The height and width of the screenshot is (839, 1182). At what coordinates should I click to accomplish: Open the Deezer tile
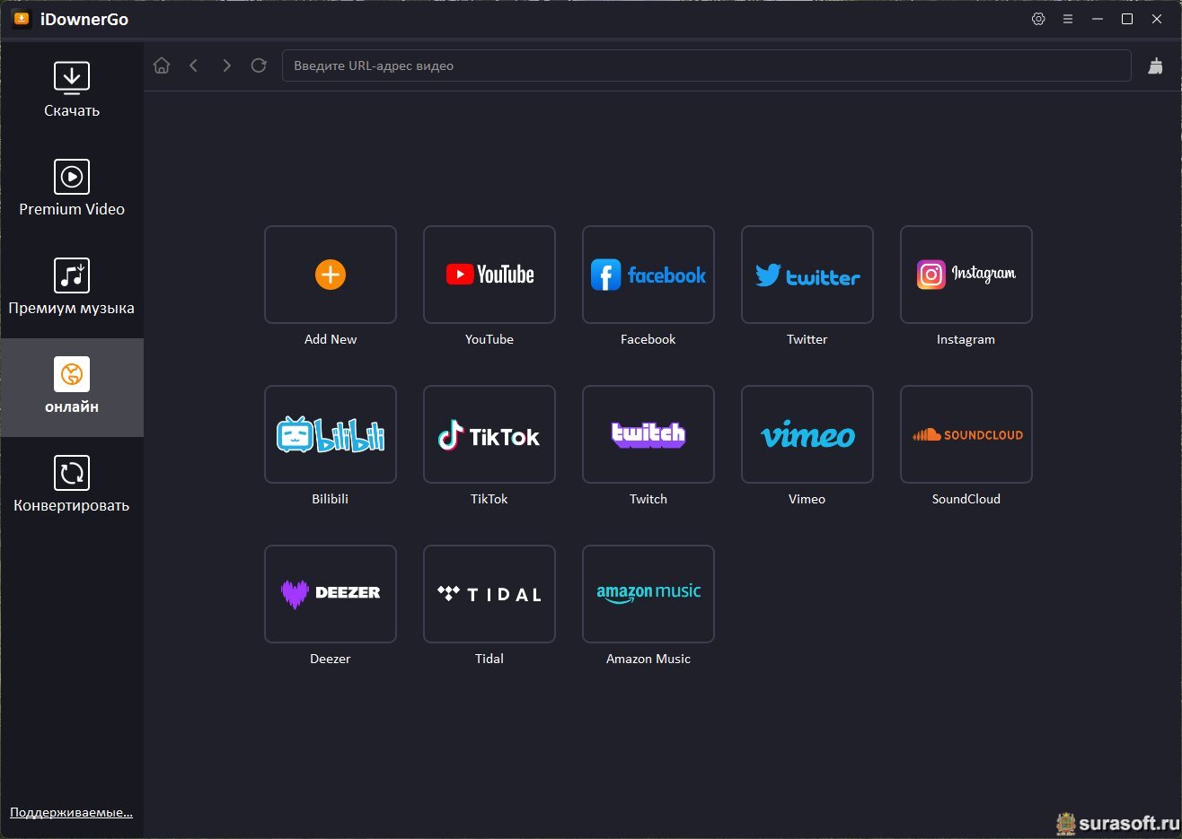[331, 594]
